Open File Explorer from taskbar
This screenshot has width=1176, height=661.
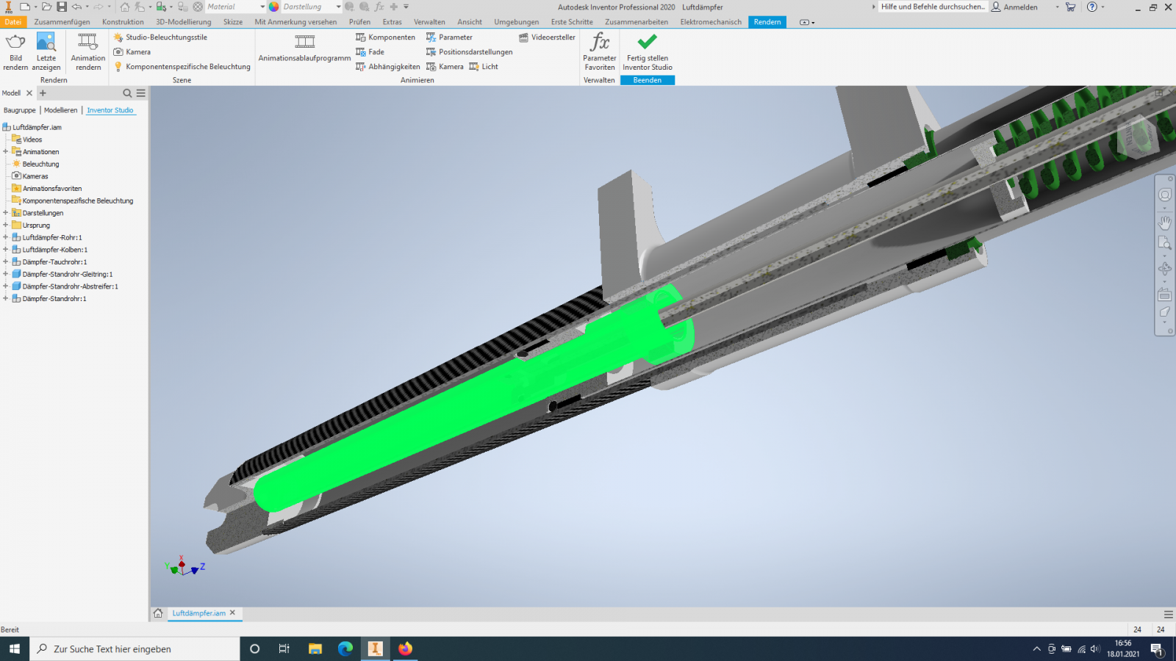pos(315,649)
